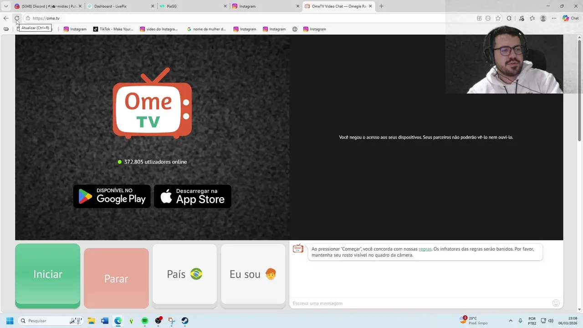
Task: Click the install-app icon in address bar
Action: pos(479,18)
